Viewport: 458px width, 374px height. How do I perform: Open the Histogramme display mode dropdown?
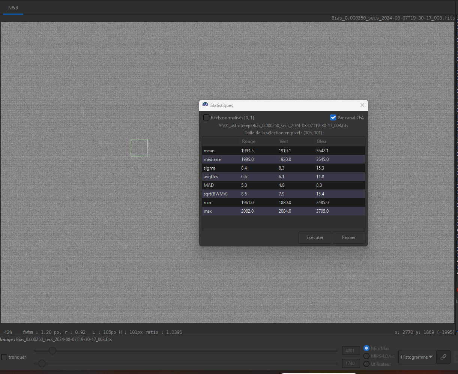[417, 357]
